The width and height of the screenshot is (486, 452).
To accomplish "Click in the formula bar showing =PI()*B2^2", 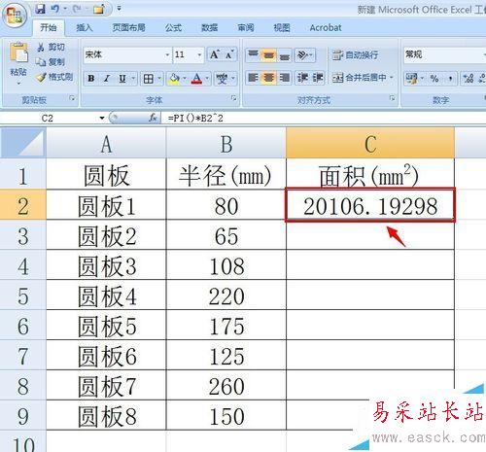I will pos(324,118).
